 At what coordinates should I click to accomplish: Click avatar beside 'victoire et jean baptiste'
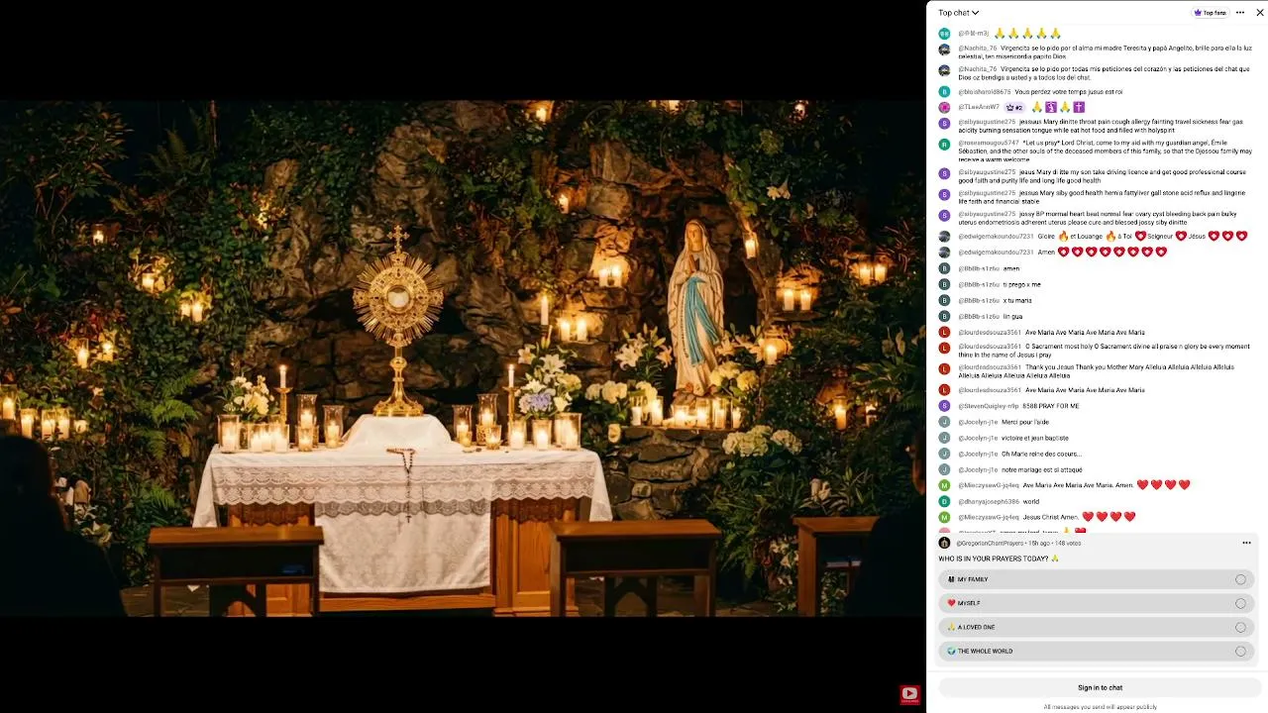point(944,438)
